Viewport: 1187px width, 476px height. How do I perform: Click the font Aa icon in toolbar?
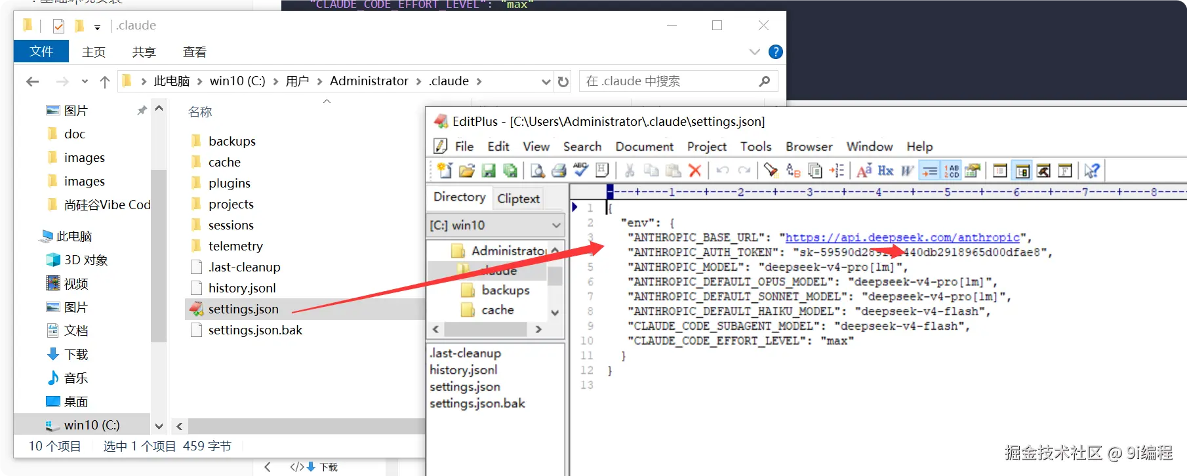[864, 170]
